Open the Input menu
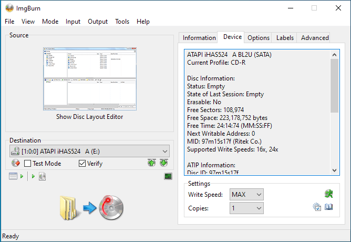The width and height of the screenshot is (351, 242). 73,22
